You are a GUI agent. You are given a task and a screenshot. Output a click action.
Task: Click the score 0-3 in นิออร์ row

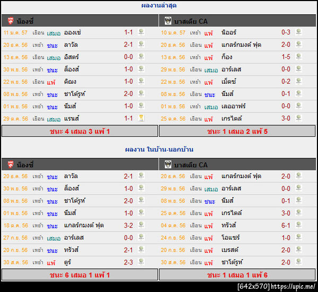click(x=286, y=32)
